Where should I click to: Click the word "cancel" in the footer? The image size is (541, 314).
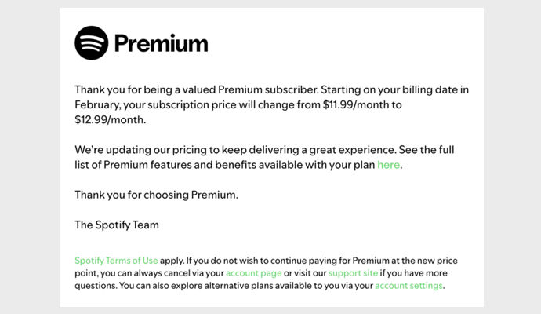point(180,273)
